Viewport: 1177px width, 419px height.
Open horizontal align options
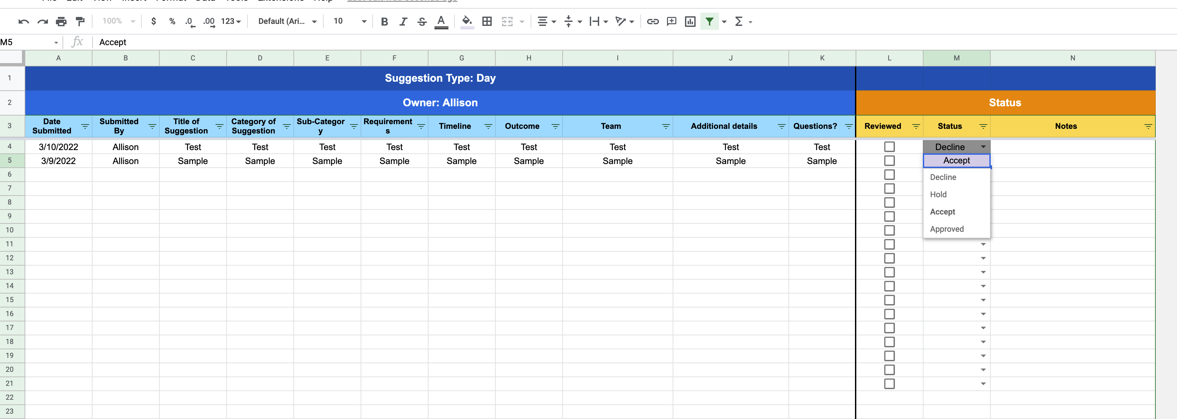(x=547, y=22)
